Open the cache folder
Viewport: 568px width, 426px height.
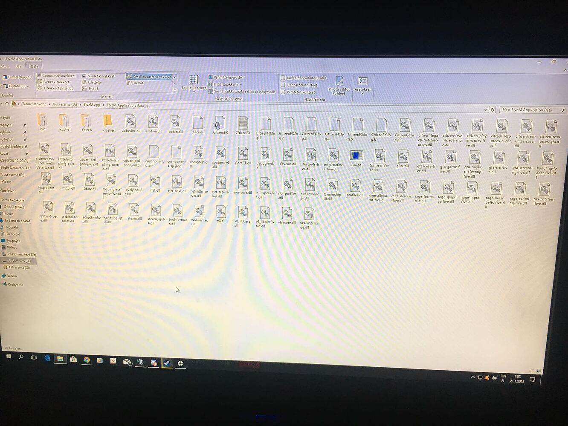tap(64, 122)
